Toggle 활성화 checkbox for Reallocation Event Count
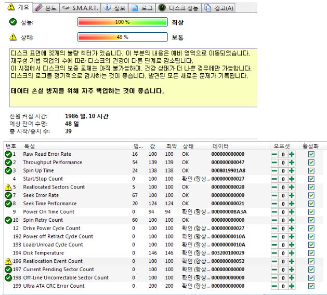This screenshot has width=327, height=295. (x=311, y=261)
